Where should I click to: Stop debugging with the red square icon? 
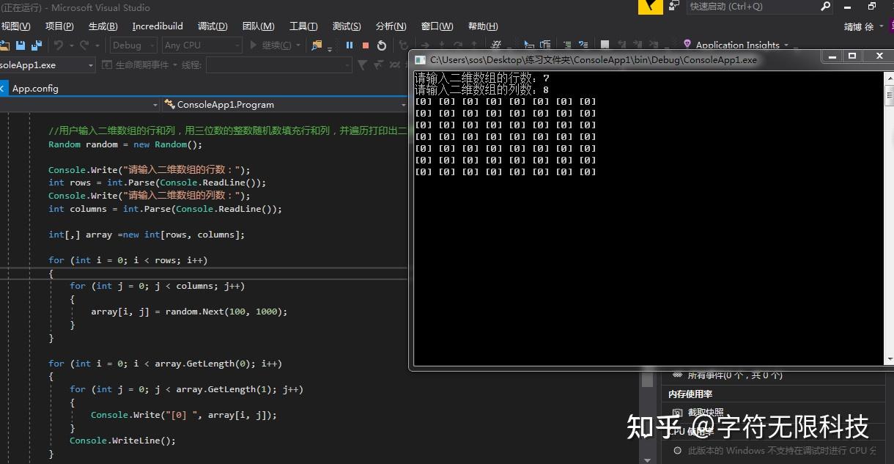(366, 45)
